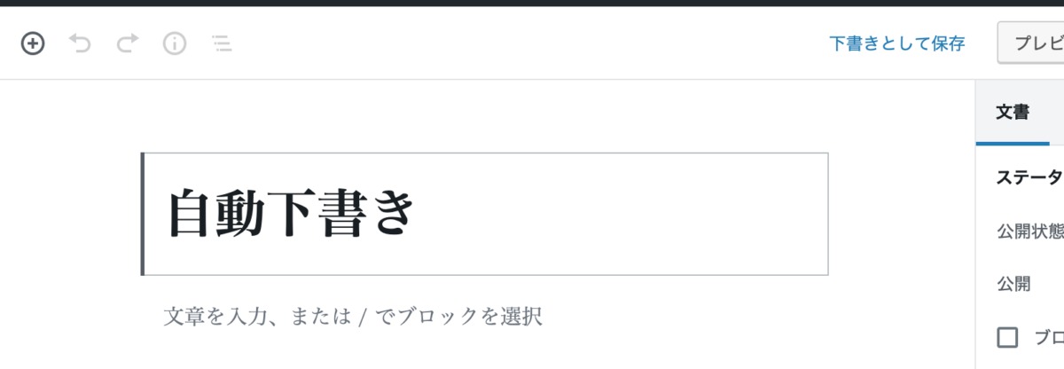Click the dark bar at top
The image size is (1064, 369).
[532, 3]
